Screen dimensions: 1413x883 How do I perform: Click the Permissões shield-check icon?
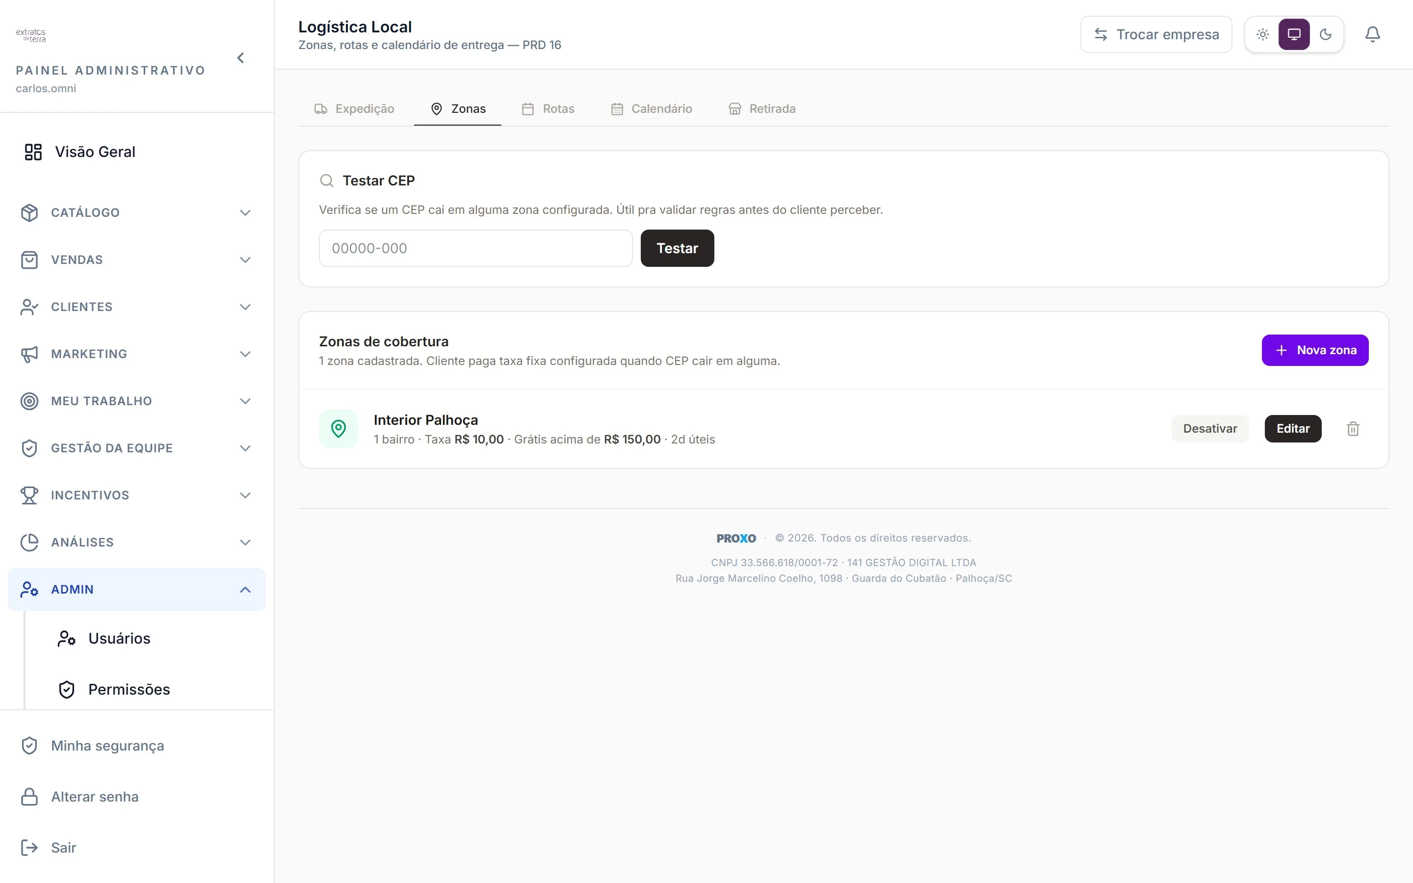pyautogui.click(x=67, y=690)
